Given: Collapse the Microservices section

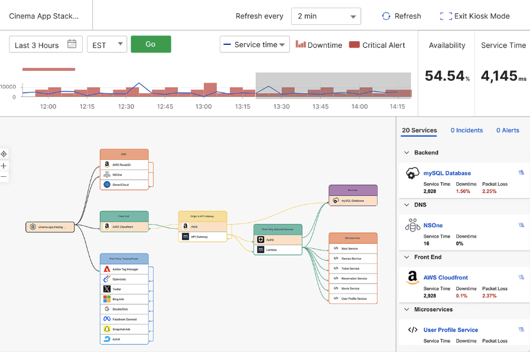Looking at the screenshot, I should click(x=407, y=309).
